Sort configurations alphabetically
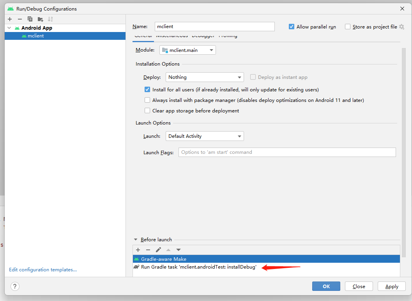 [x=50, y=19]
